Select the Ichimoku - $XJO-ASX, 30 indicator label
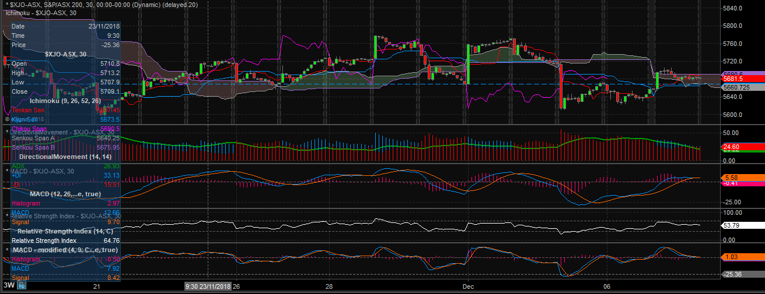 tap(40, 12)
